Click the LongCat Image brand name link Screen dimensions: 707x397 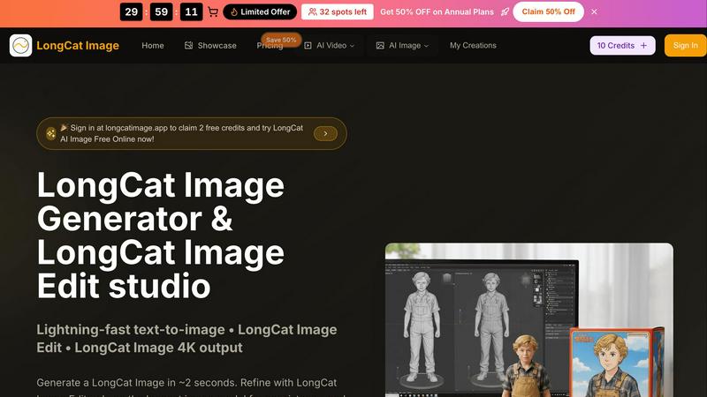(78, 46)
